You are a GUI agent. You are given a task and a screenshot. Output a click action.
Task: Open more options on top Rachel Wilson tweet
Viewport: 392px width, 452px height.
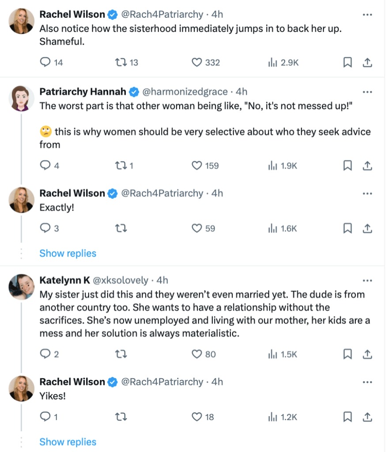click(x=367, y=15)
